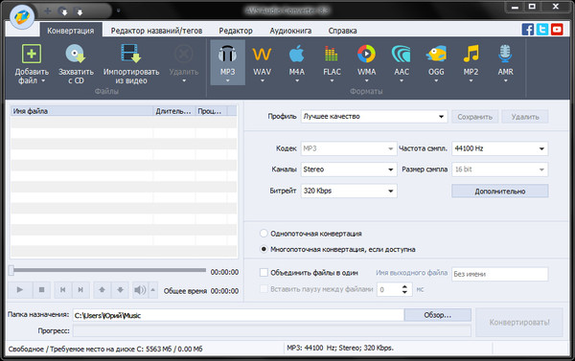Click Захватить с CD disc icon

76,54
